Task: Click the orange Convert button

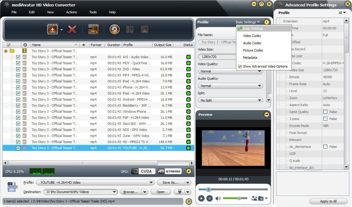Action: [114, 29]
